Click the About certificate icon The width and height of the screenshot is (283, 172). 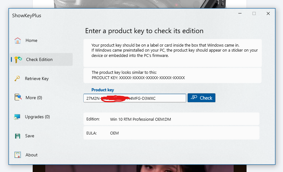click(x=18, y=155)
